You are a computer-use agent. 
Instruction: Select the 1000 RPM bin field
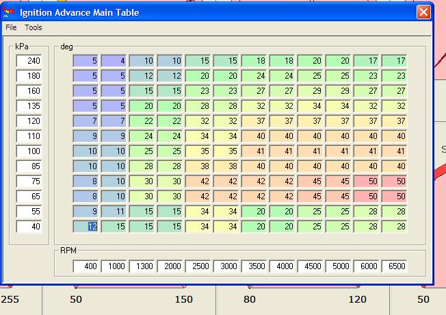coord(114,266)
